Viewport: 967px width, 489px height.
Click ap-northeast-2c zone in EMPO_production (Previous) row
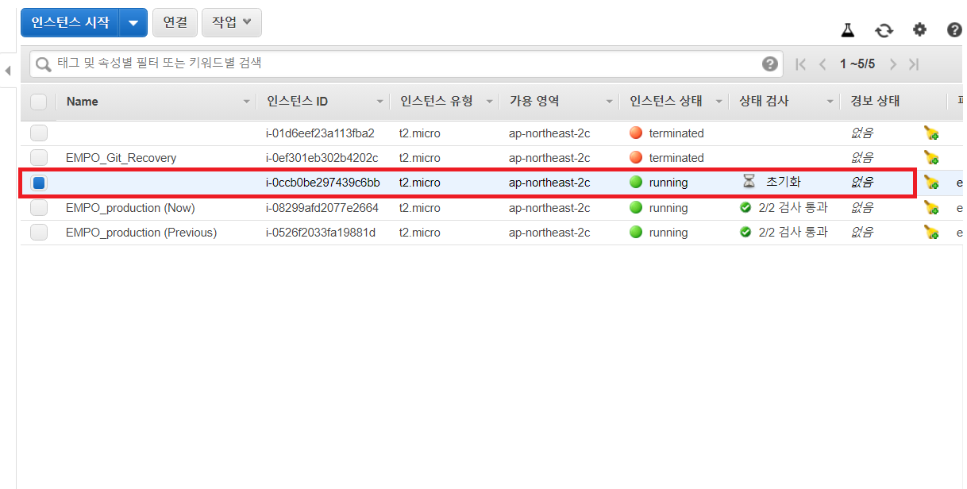[549, 233]
